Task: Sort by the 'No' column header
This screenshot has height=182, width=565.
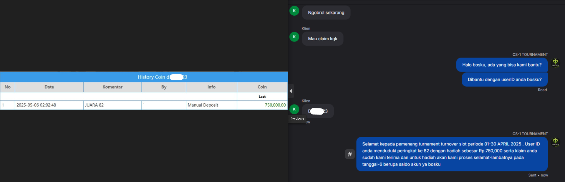Action: coord(8,87)
